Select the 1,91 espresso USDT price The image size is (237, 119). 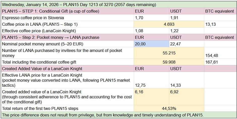coord(175,18)
